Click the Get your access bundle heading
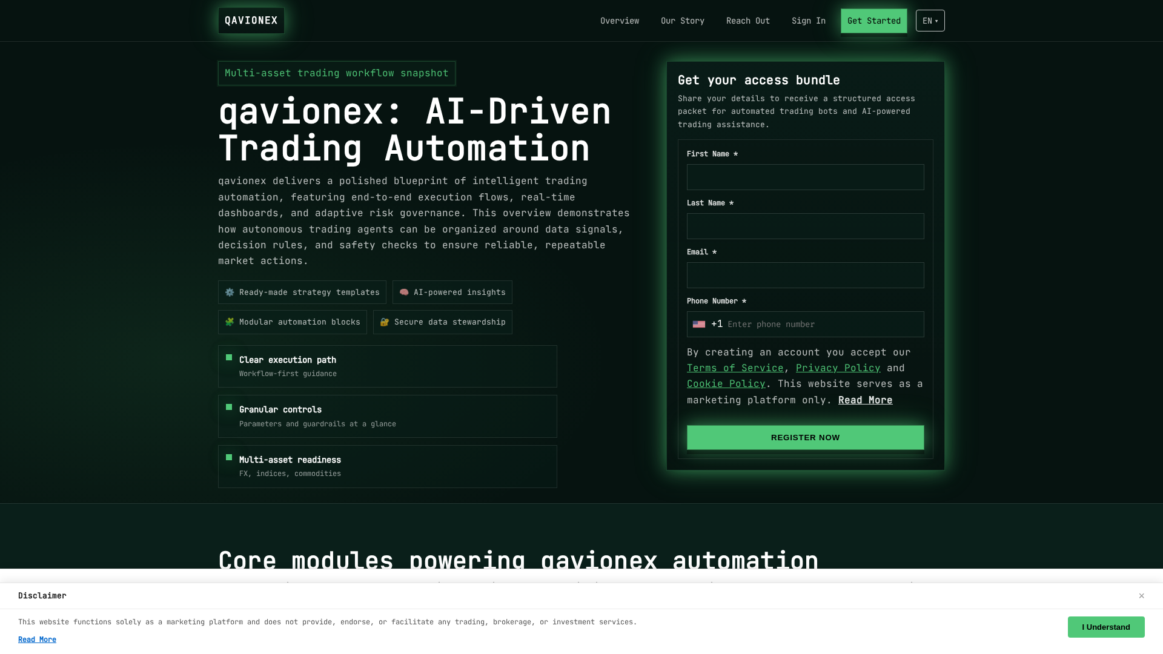1163x654 pixels. [759, 80]
